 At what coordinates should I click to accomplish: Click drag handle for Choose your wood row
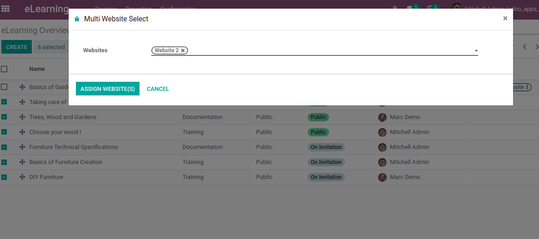point(22,132)
